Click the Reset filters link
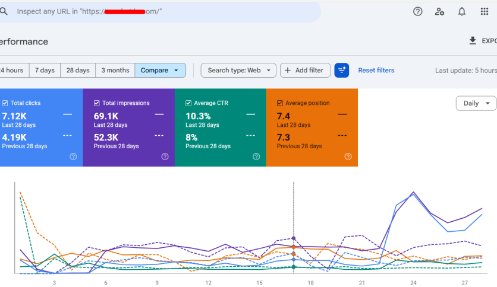 coord(376,70)
